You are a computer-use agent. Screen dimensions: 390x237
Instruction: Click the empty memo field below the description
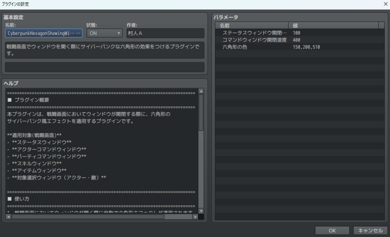click(104, 67)
